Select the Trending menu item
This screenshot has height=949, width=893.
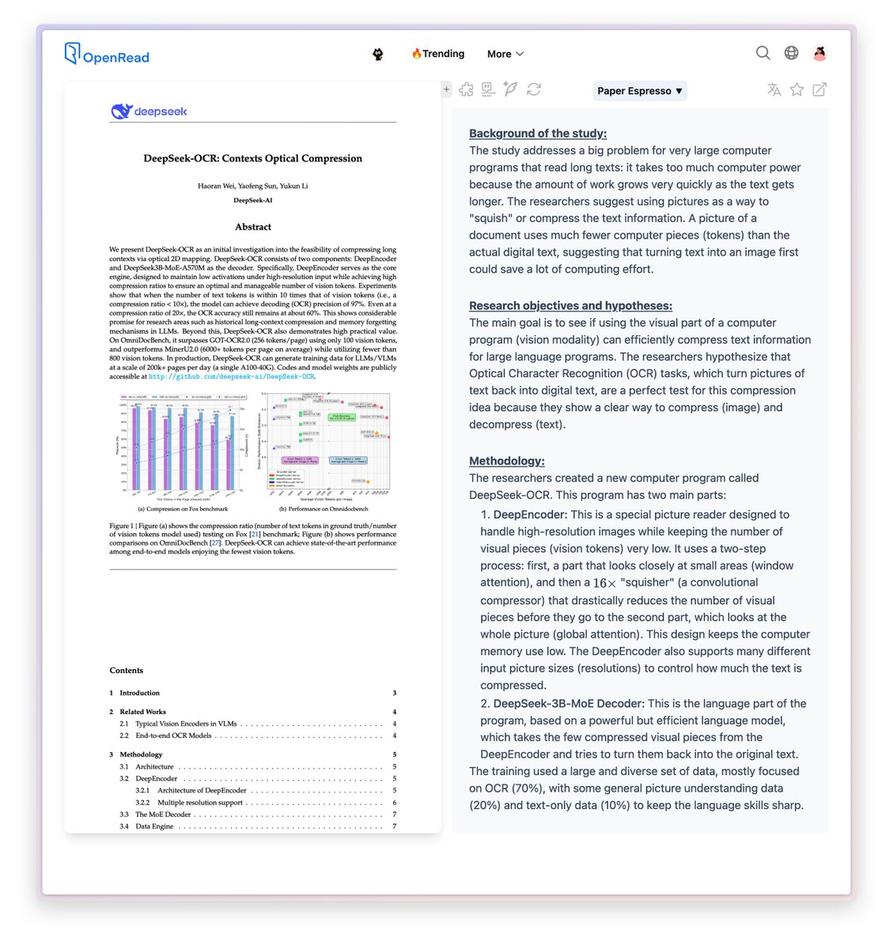tap(437, 53)
